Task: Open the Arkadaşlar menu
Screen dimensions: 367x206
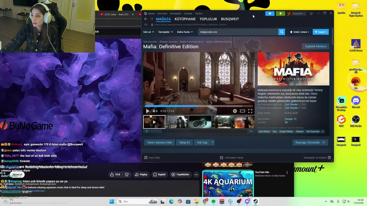Action: coord(175,13)
